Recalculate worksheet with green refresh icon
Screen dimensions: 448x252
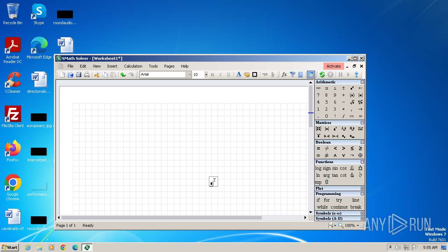pyautogui.click(x=322, y=75)
